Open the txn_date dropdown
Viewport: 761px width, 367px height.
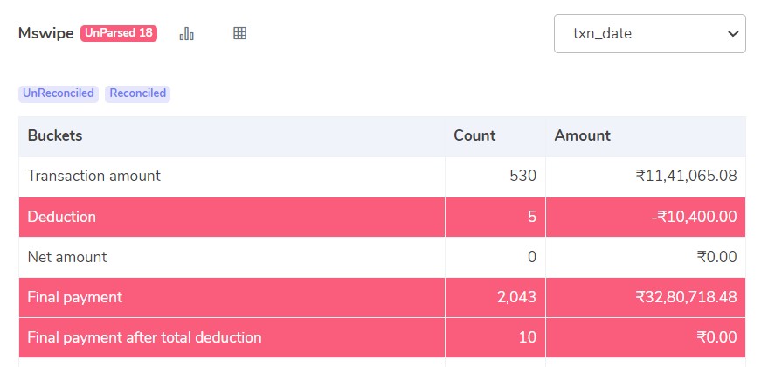coord(649,33)
